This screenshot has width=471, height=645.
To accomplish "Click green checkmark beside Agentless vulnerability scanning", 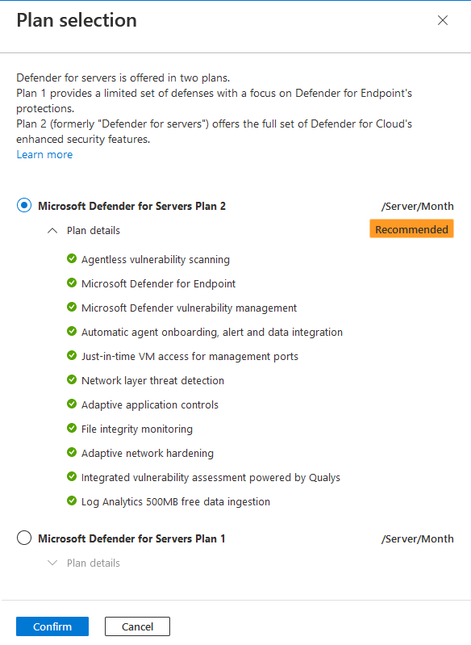I will [x=72, y=259].
